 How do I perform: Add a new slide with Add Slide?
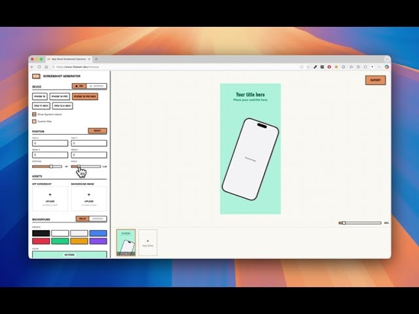pyautogui.click(x=148, y=243)
